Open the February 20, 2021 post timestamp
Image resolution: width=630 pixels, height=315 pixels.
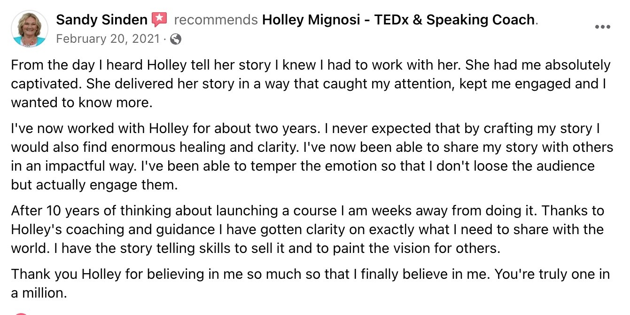click(108, 39)
